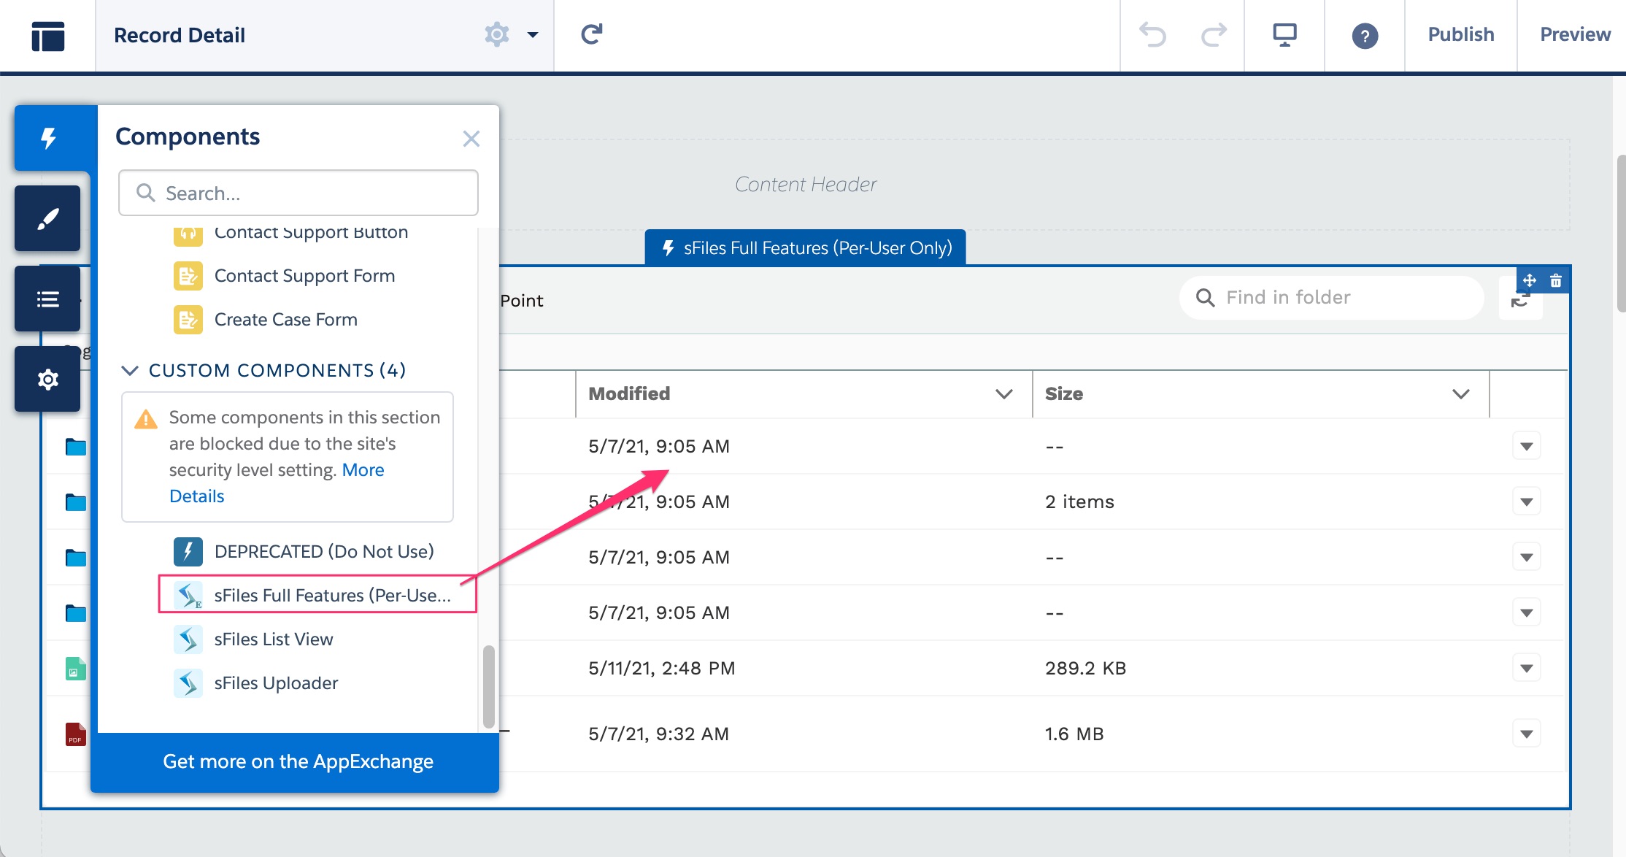Redo the last change
The width and height of the screenshot is (1626, 857).
coord(1214,34)
